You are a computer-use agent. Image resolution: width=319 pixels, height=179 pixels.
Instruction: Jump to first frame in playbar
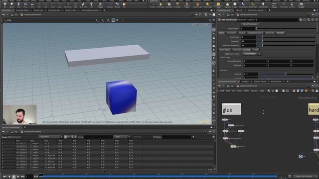click(4, 177)
